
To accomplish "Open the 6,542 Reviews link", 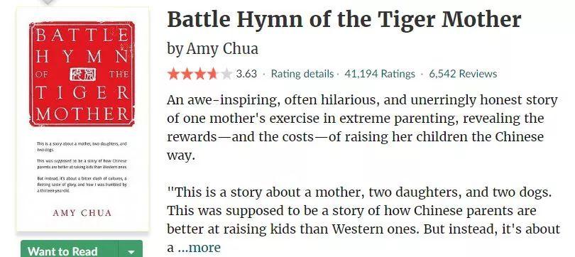I will [463, 74].
